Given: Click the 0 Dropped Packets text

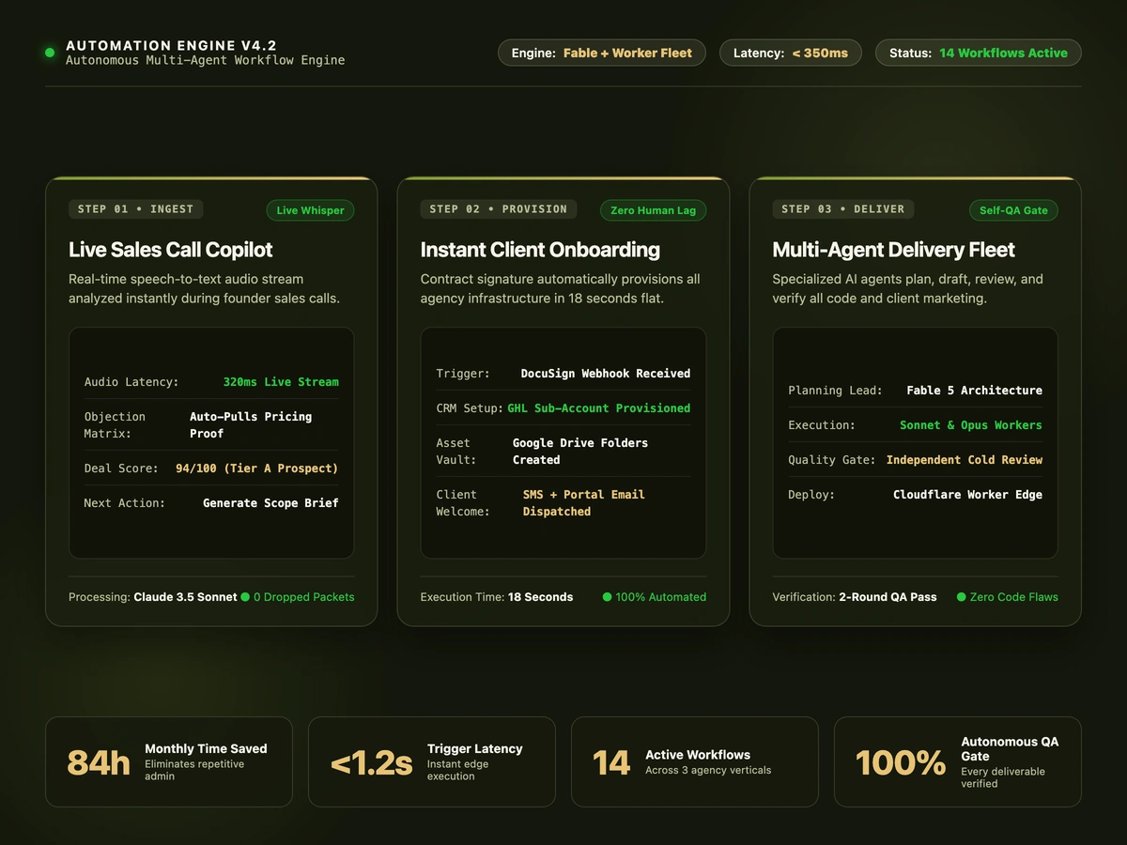Looking at the screenshot, I should [x=304, y=596].
